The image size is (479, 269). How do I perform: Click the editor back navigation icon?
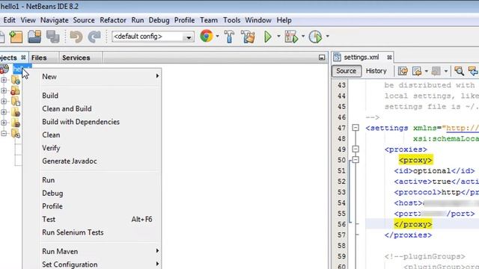pos(417,71)
